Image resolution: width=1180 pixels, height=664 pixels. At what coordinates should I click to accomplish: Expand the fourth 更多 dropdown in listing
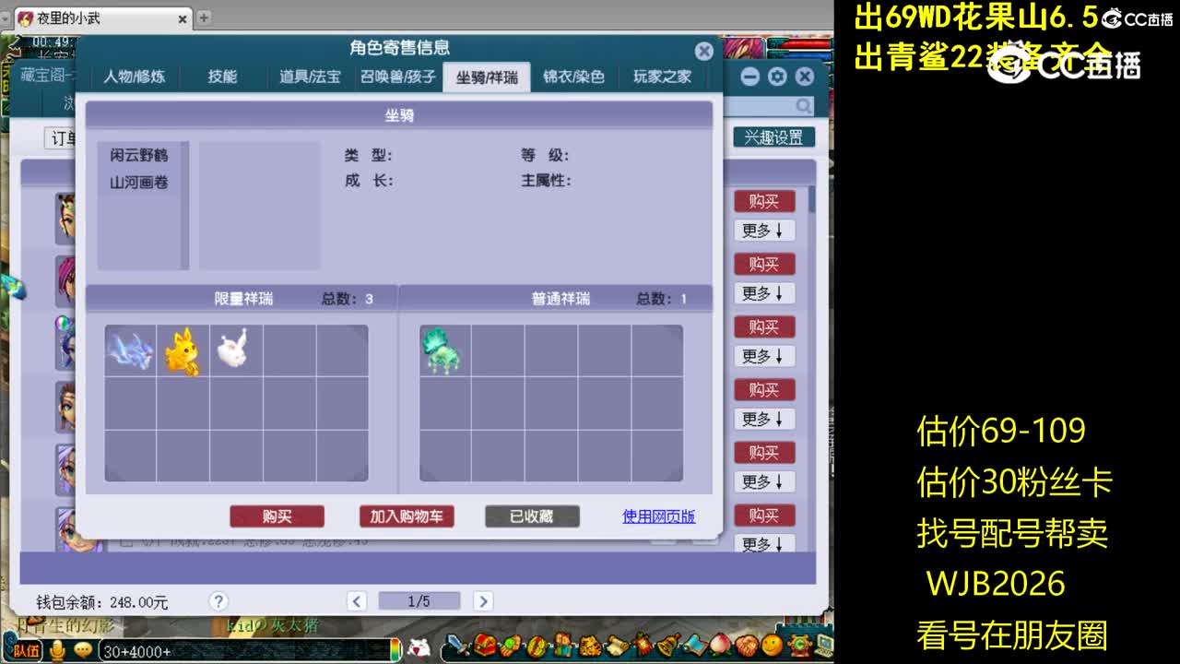pyautogui.click(x=764, y=419)
